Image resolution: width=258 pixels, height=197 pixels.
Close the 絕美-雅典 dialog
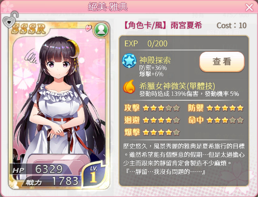point(249,7)
